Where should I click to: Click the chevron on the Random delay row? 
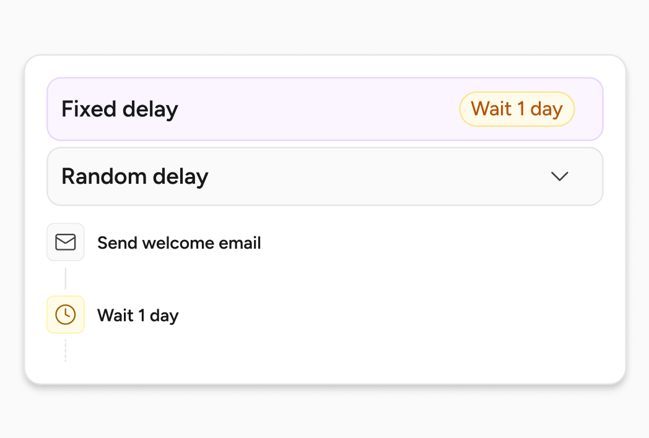click(x=559, y=176)
